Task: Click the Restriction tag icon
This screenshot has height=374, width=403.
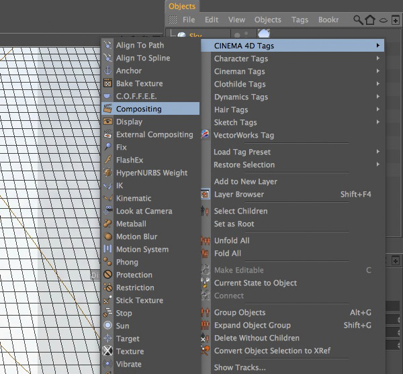Action: tap(107, 287)
